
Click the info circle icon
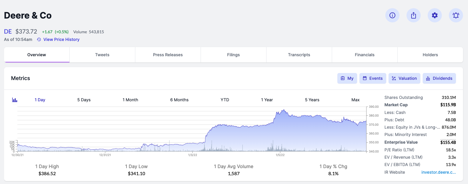point(392,15)
